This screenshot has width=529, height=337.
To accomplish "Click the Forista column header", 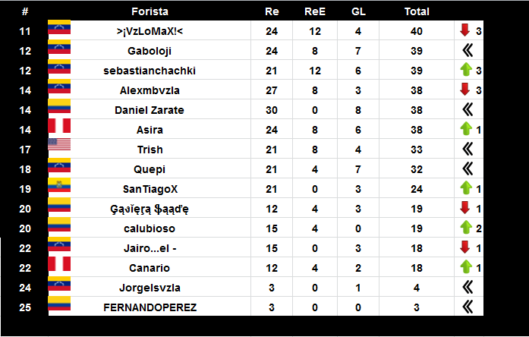I will [150, 11].
